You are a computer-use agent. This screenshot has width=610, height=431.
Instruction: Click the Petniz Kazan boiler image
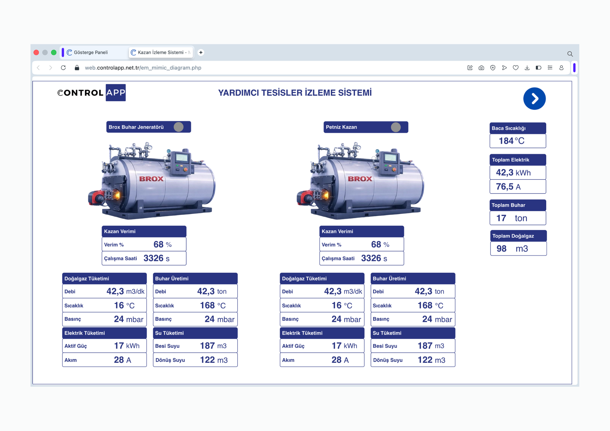click(x=361, y=180)
